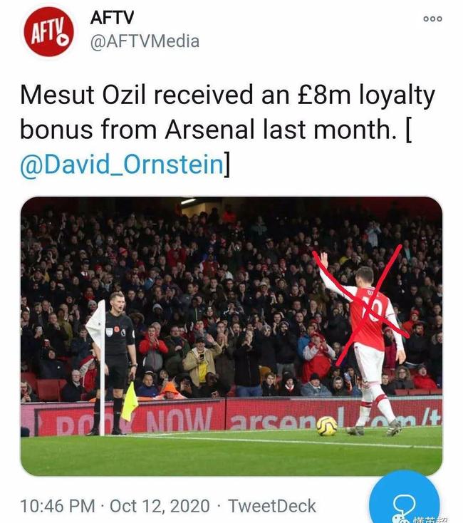463x523 pixels.
Task: Open the three-dot more options menu
Action: point(432,19)
